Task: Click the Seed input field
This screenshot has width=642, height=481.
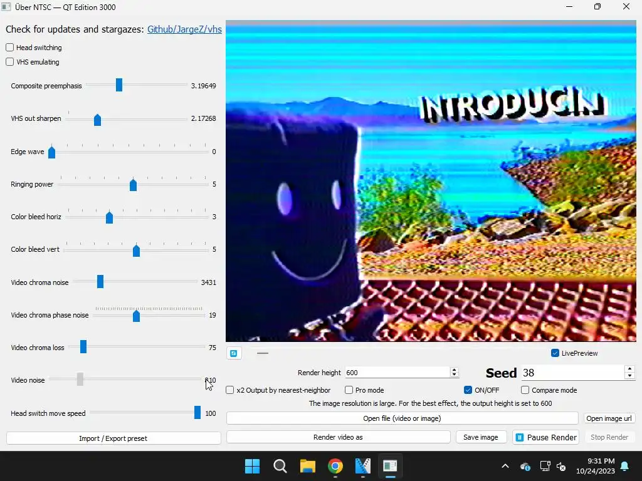Action: (x=572, y=373)
